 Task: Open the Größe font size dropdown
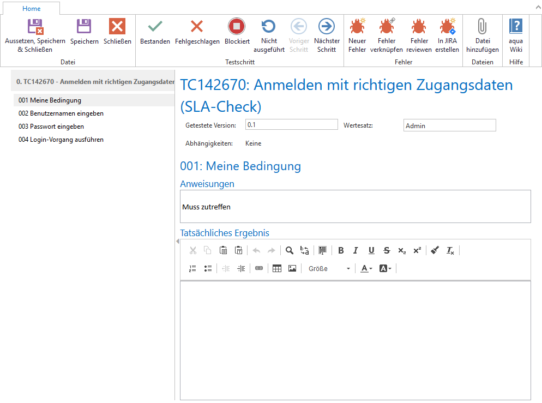(329, 268)
